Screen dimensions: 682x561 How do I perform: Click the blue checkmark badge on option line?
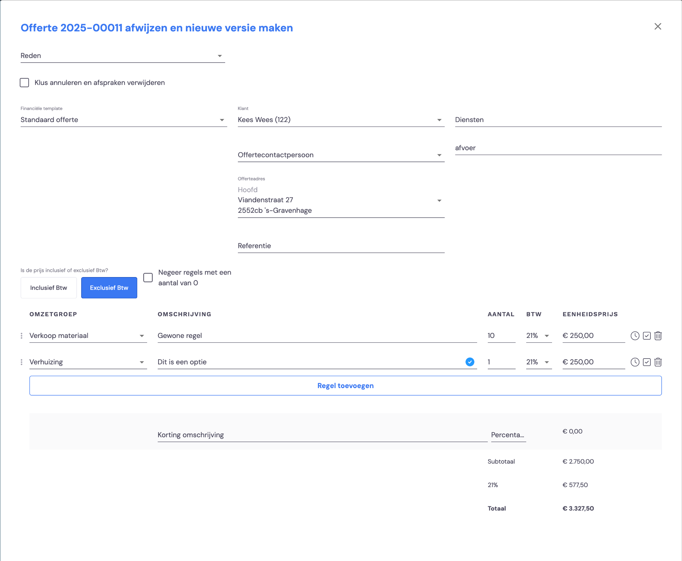[470, 362]
